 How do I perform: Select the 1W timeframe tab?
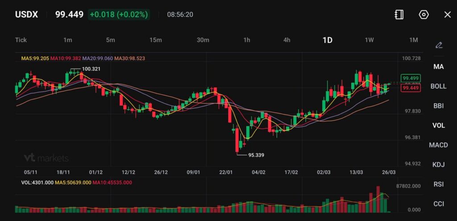(369, 40)
